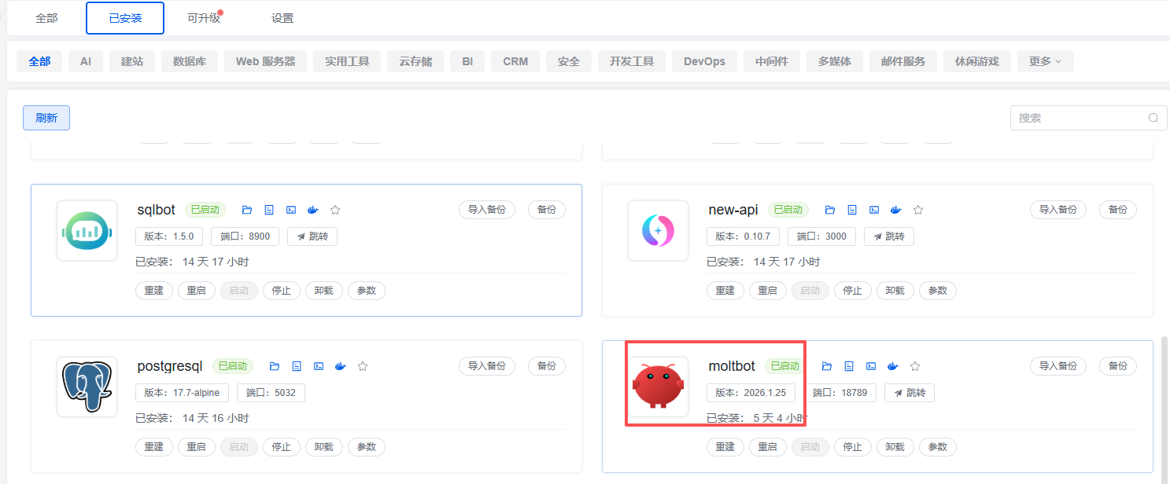Open the terminal icon for moltbot
This screenshot has height=484, width=1170.
pos(871,366)
